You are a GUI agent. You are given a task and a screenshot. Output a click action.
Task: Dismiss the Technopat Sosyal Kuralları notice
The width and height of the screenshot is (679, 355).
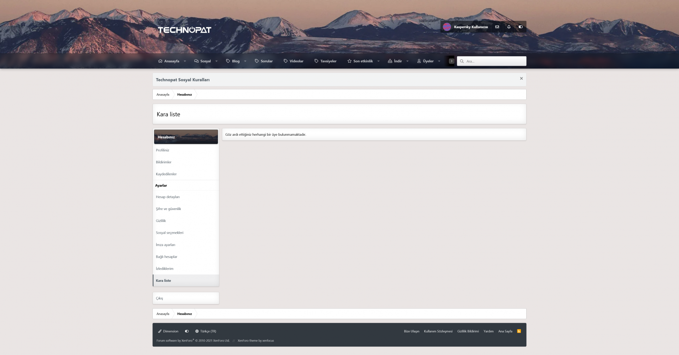point(521,78)
